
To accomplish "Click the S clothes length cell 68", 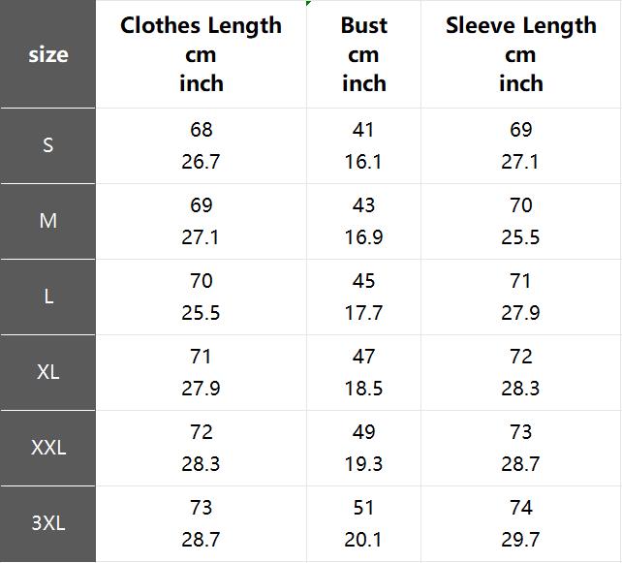I will pos(201,130).
